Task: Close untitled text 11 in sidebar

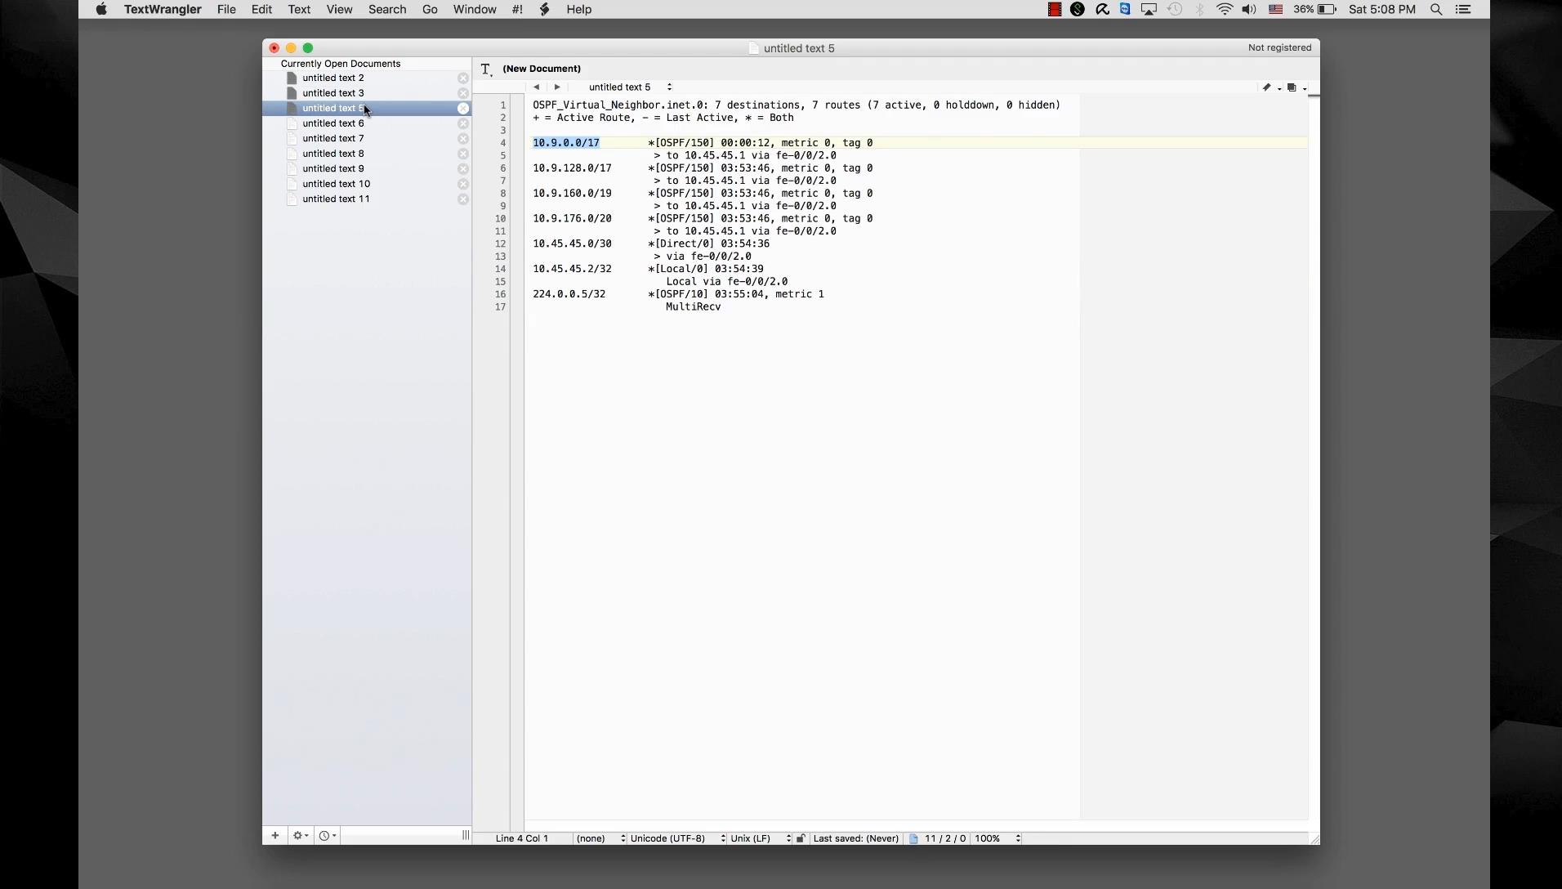Action: click(463, 199)
